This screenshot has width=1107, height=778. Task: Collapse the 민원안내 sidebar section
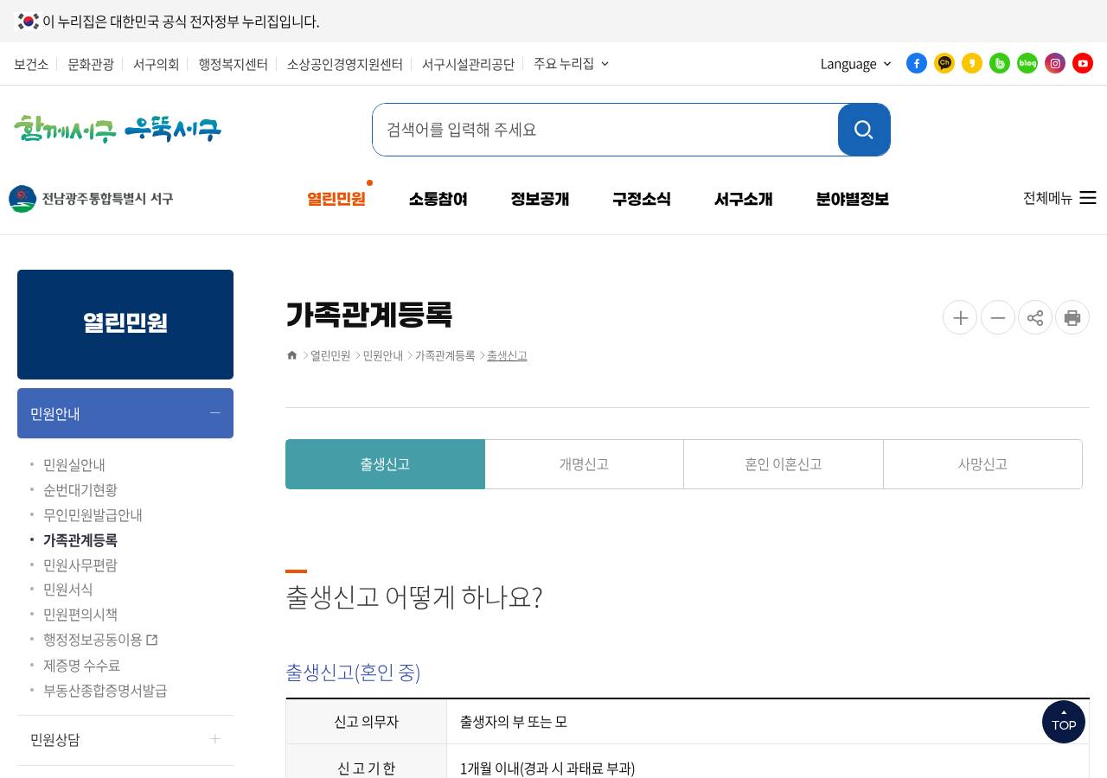tap(125, 413)
